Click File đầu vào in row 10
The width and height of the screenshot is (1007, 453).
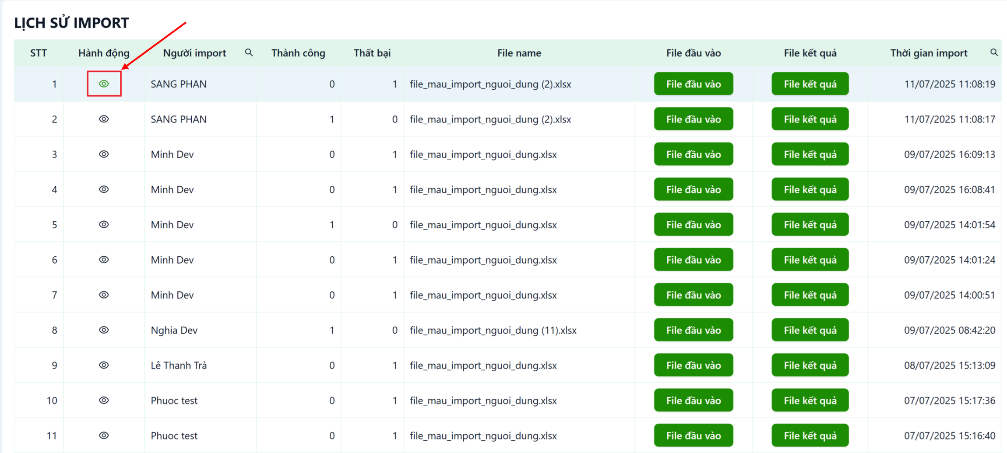[694, 400]
